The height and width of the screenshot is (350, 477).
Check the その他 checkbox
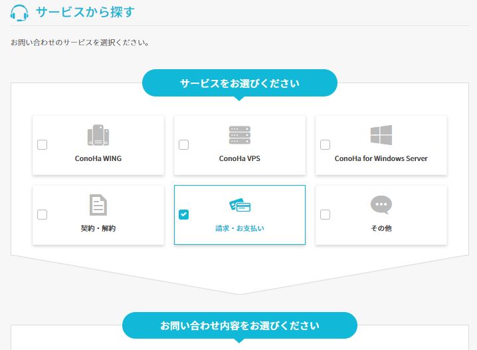click(x=326, y=214)
